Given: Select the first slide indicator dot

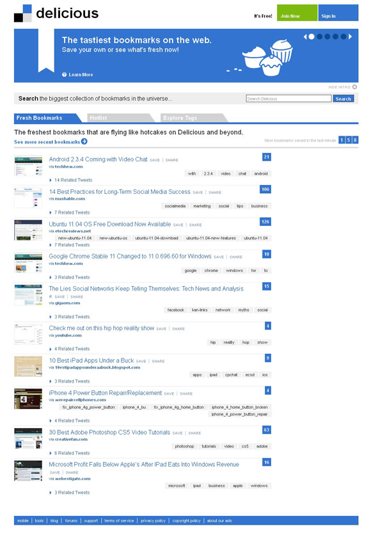Looking at the screenshot, I should (x=312, y=36).
